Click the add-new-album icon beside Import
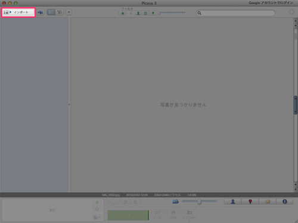The height and width of the screenshot is (223, 298). 41,12
